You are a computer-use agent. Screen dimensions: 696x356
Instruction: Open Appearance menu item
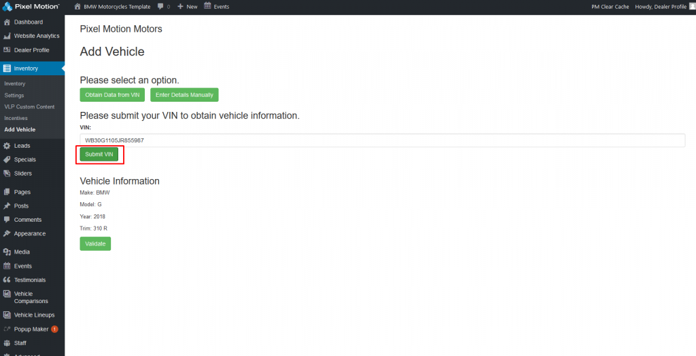30,233
